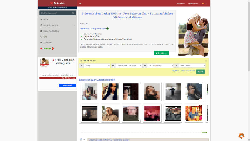Click the Registrieren link in header
This screenshot has height=141, width=250.
193,3
